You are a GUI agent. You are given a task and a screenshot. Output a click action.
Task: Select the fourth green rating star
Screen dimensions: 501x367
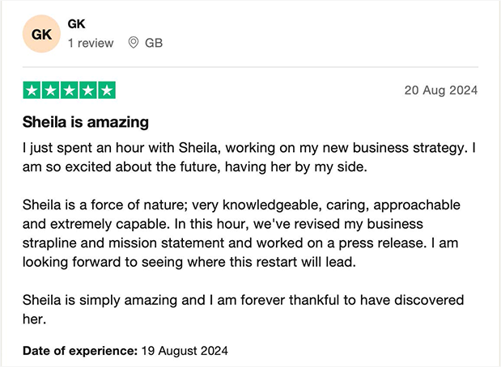(88, 91)
